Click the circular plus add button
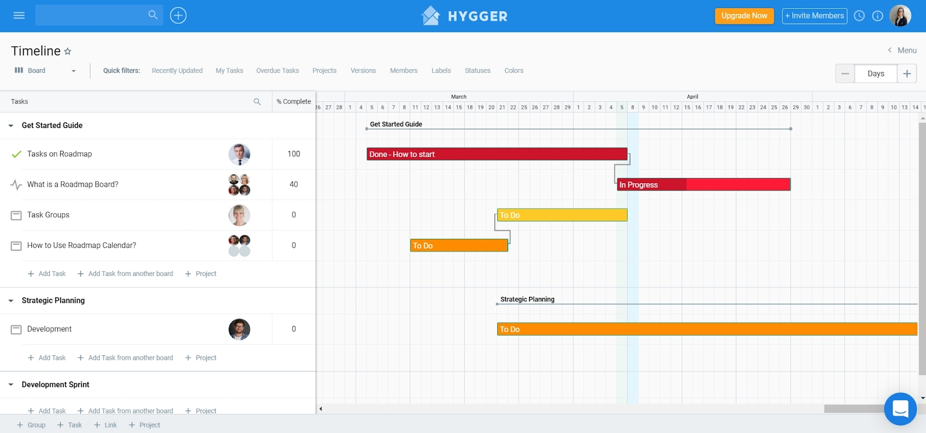 tap(178, 16)
